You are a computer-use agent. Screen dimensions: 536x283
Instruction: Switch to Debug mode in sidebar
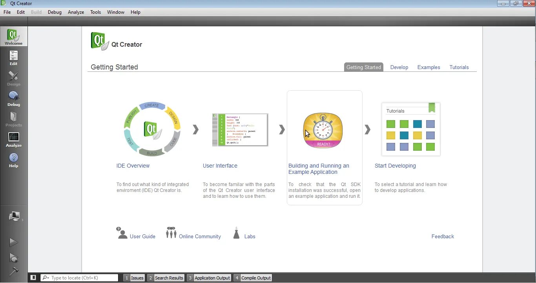(x=14, y=99)
